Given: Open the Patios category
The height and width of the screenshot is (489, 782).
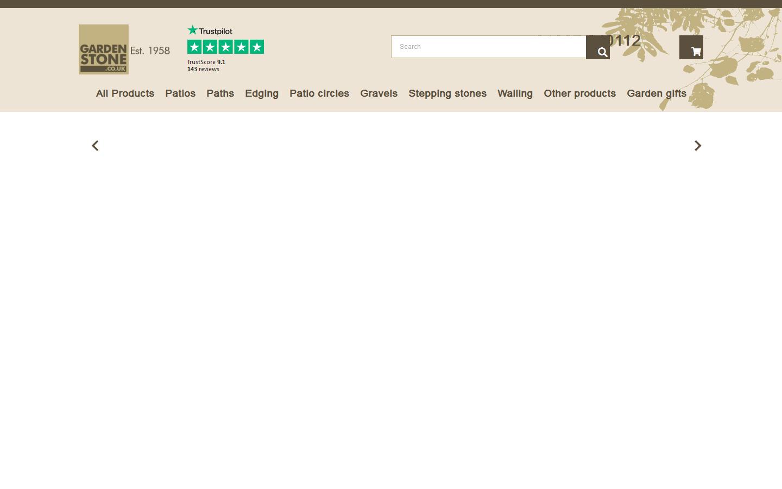Looking at the screenshot, I should (x=180, y=93).
